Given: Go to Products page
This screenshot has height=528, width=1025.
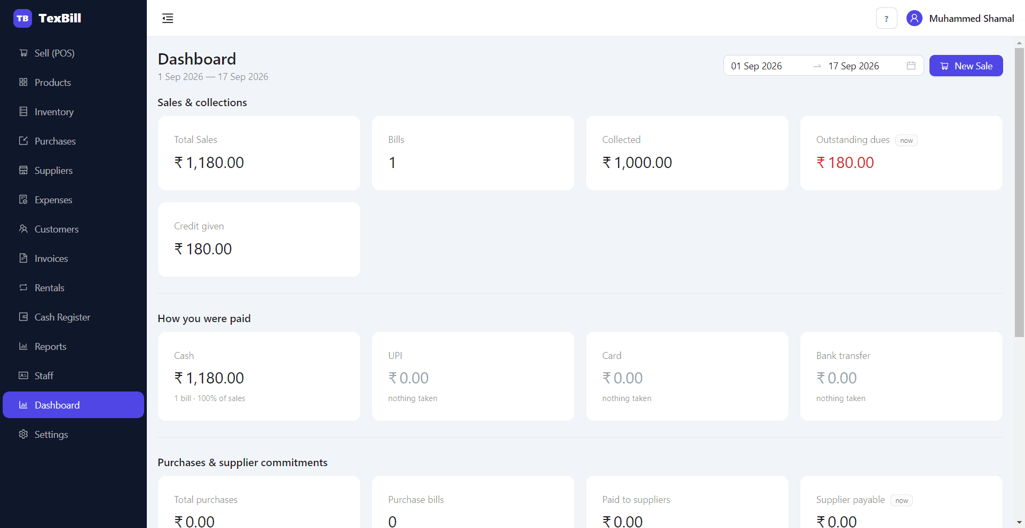Looking at the screenshot, I should click(x=73, y=82).
